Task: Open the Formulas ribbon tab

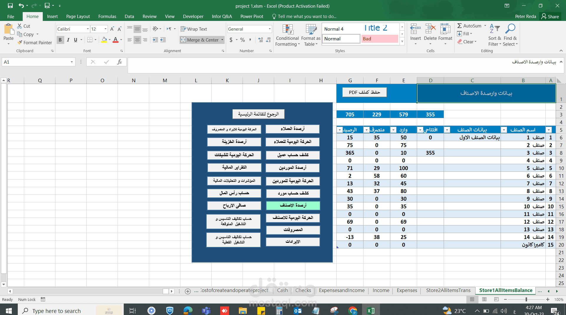Action: 107,17
